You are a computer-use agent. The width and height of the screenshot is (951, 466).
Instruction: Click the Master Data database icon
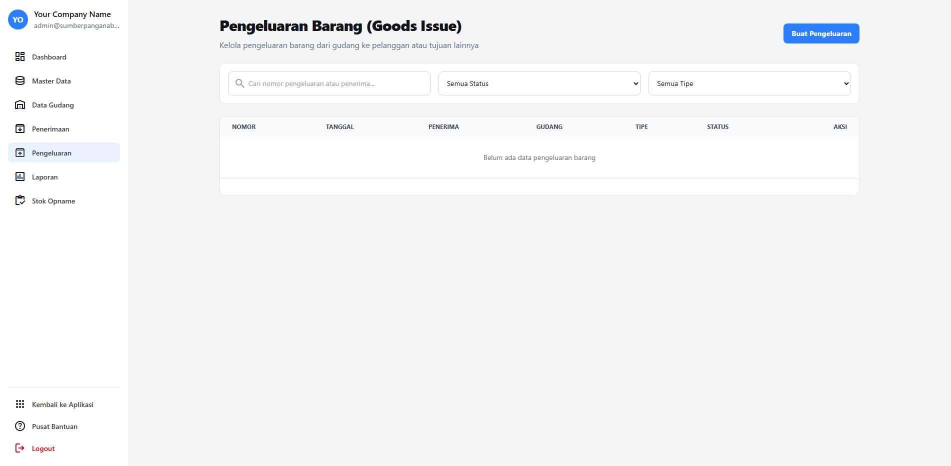[x=20, y=81]
